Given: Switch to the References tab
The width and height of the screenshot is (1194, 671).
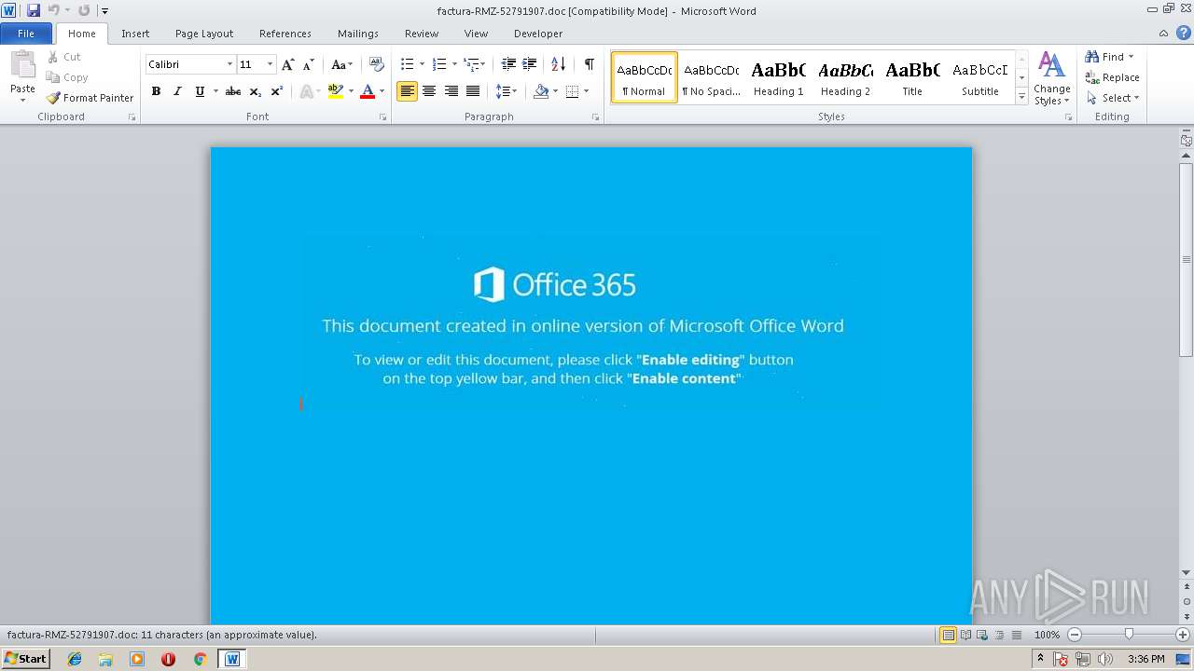Looking at the screenshot, I should (x=285, y=34).
